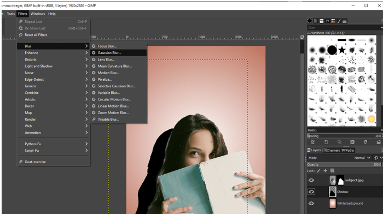This screenshot has height=214, width=383.
Task: Choose Median Blur menu item
Action: pyautogui.click(x=119, y=73)
